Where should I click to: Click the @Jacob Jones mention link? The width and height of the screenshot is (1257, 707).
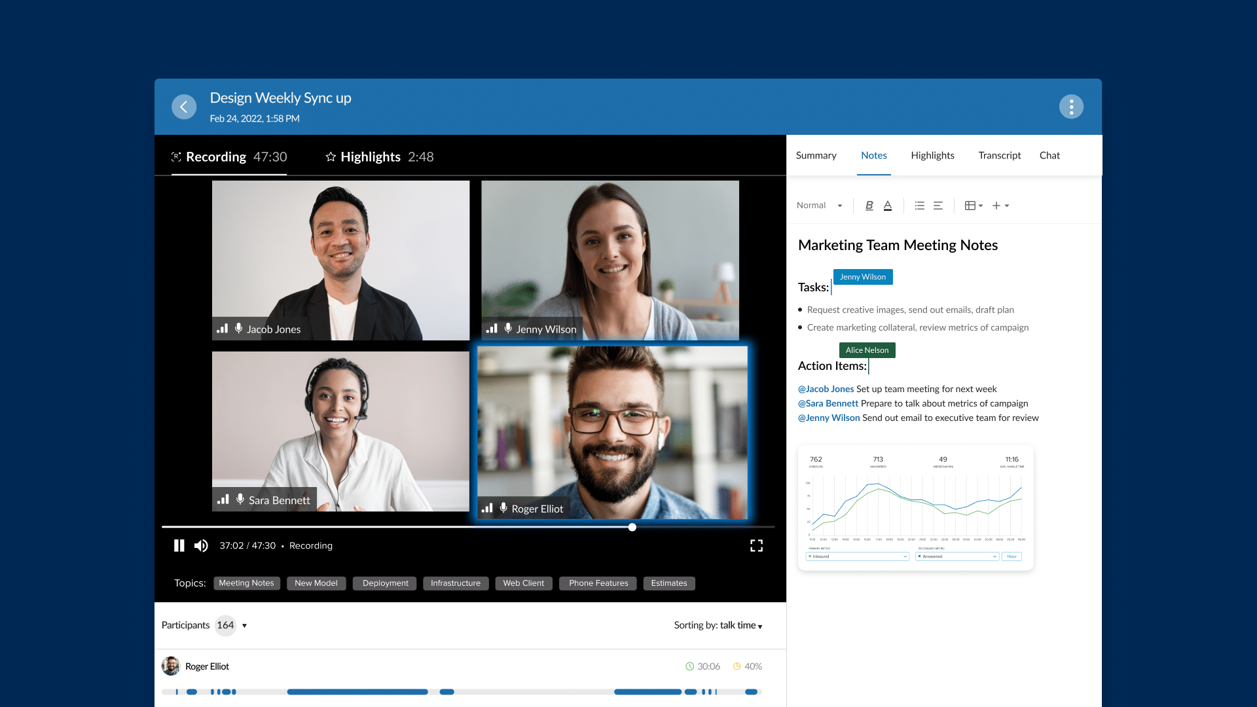(x=826, y=389)
